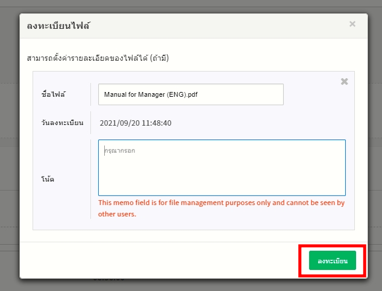The width and height of the screenshot is (382, 291).
Task: Click the 'other users.' line of warning text
Action: click(117, 213)
